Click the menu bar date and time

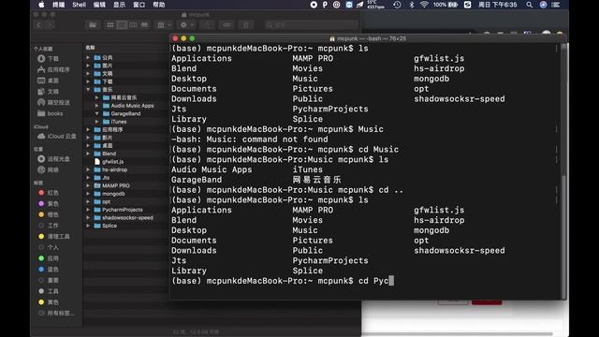pos(497,5)
